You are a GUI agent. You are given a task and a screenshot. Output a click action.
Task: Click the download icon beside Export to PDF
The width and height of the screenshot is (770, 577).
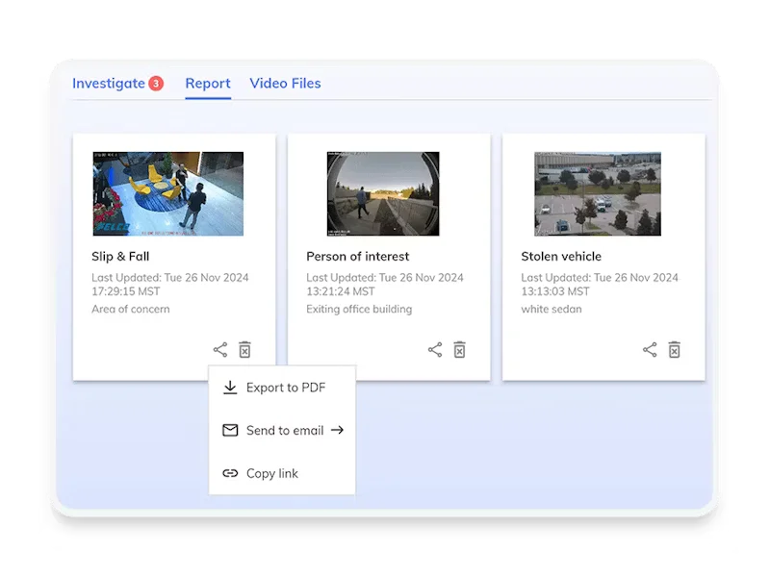pos(230,388)
